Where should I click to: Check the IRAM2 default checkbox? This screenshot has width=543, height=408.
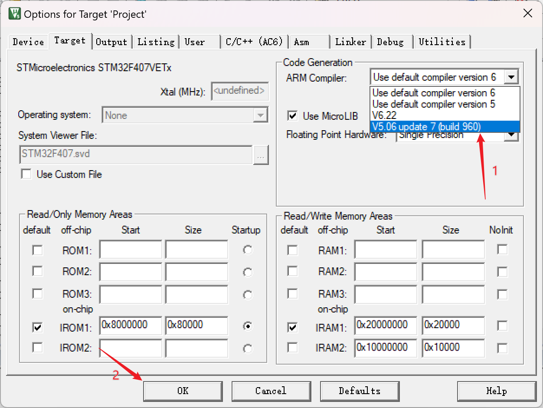[293, 347]
